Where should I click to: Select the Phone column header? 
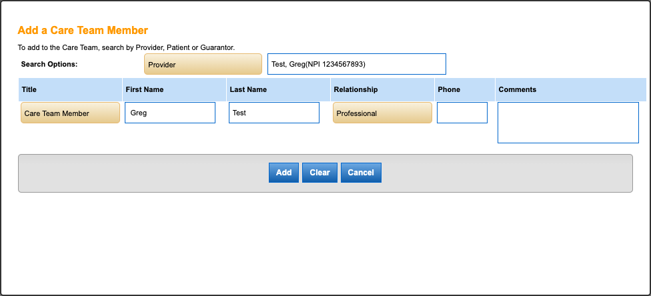[449, 89]
